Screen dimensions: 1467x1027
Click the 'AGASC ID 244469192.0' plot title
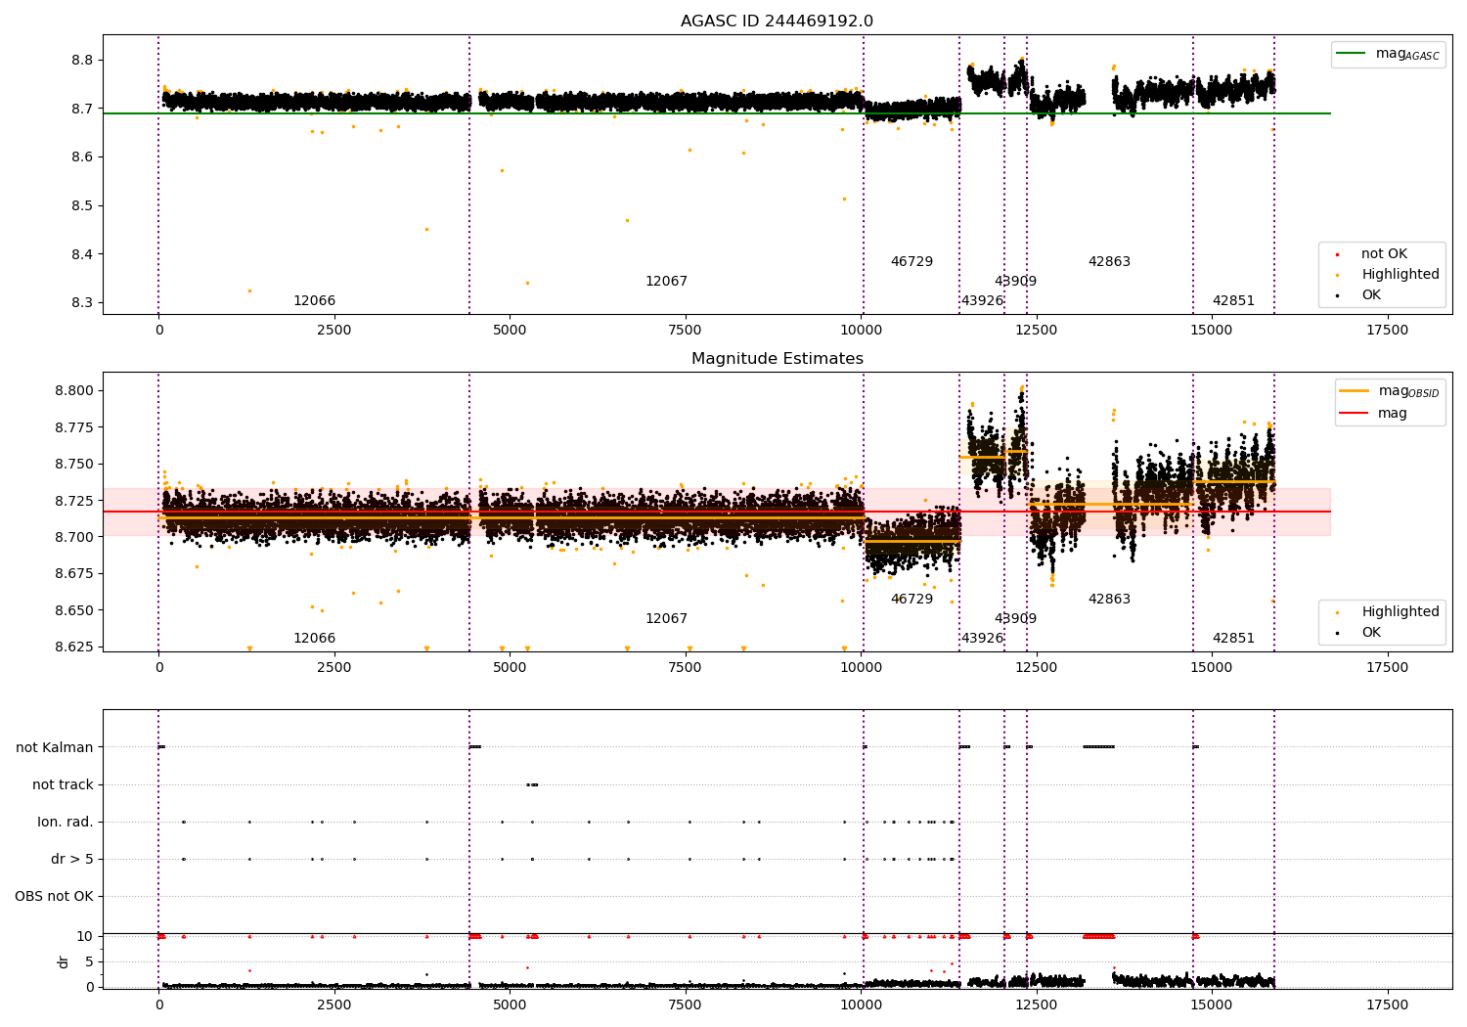coord(777,22)
